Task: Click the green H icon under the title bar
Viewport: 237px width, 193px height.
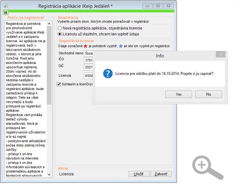Action: click(6, 13)
